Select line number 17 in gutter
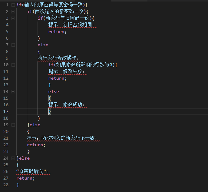This screenshot has width=208, height=192. 6,111
